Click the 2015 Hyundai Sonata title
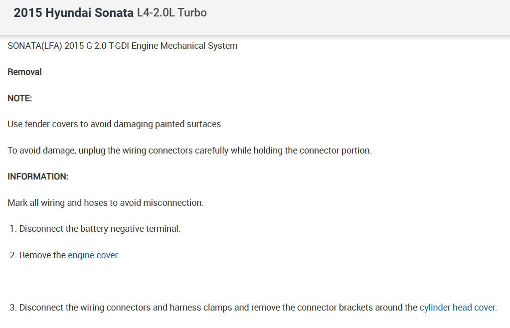The height and width of the screenshot is (328, 510). click(74, 13)
